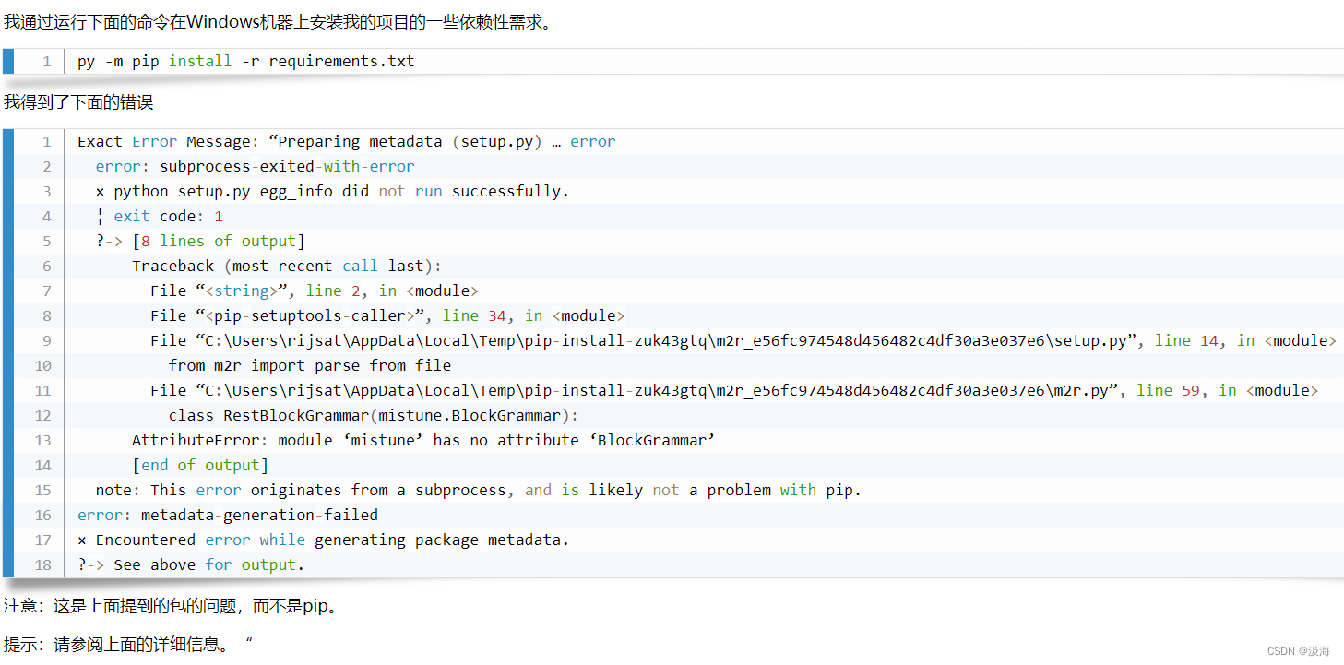This screenshot has width=1344, height=665.
Task: Click line number 18 in error block
Action: tap(42, 565)
